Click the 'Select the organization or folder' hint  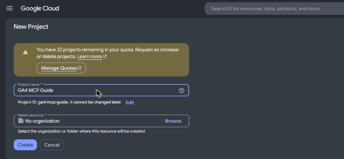[x=81, y=131]
